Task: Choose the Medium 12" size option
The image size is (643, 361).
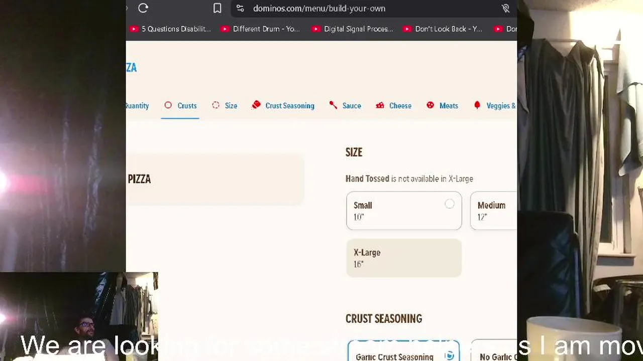Action: [x=493, y=211]
